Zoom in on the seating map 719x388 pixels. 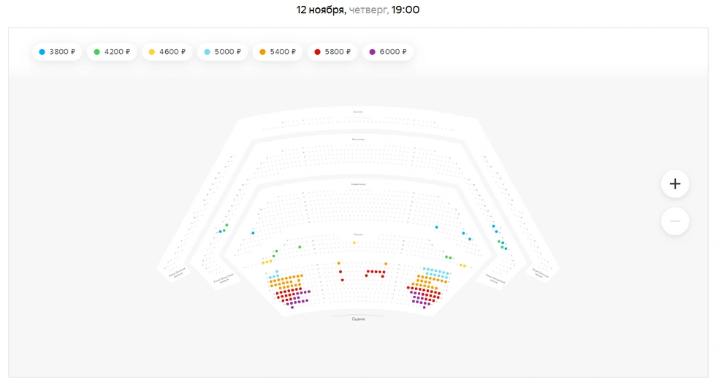[x=675, y=184]
